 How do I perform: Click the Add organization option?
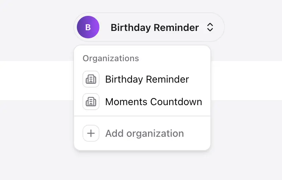pyautogui.click(x=145, y=133)
